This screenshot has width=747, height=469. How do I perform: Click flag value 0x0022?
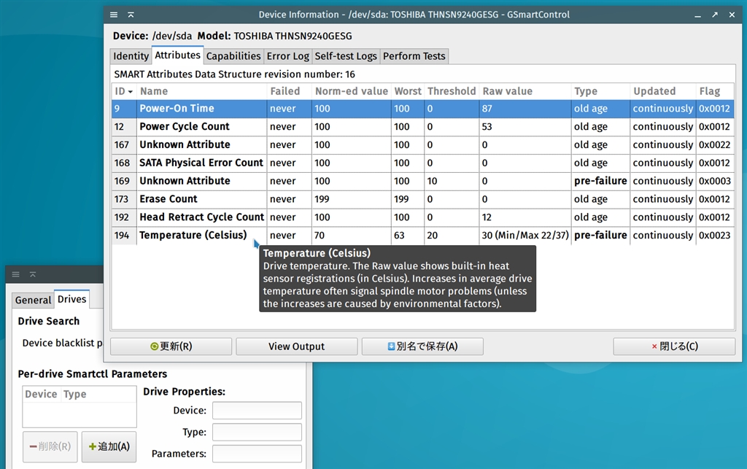coord(714,144)
